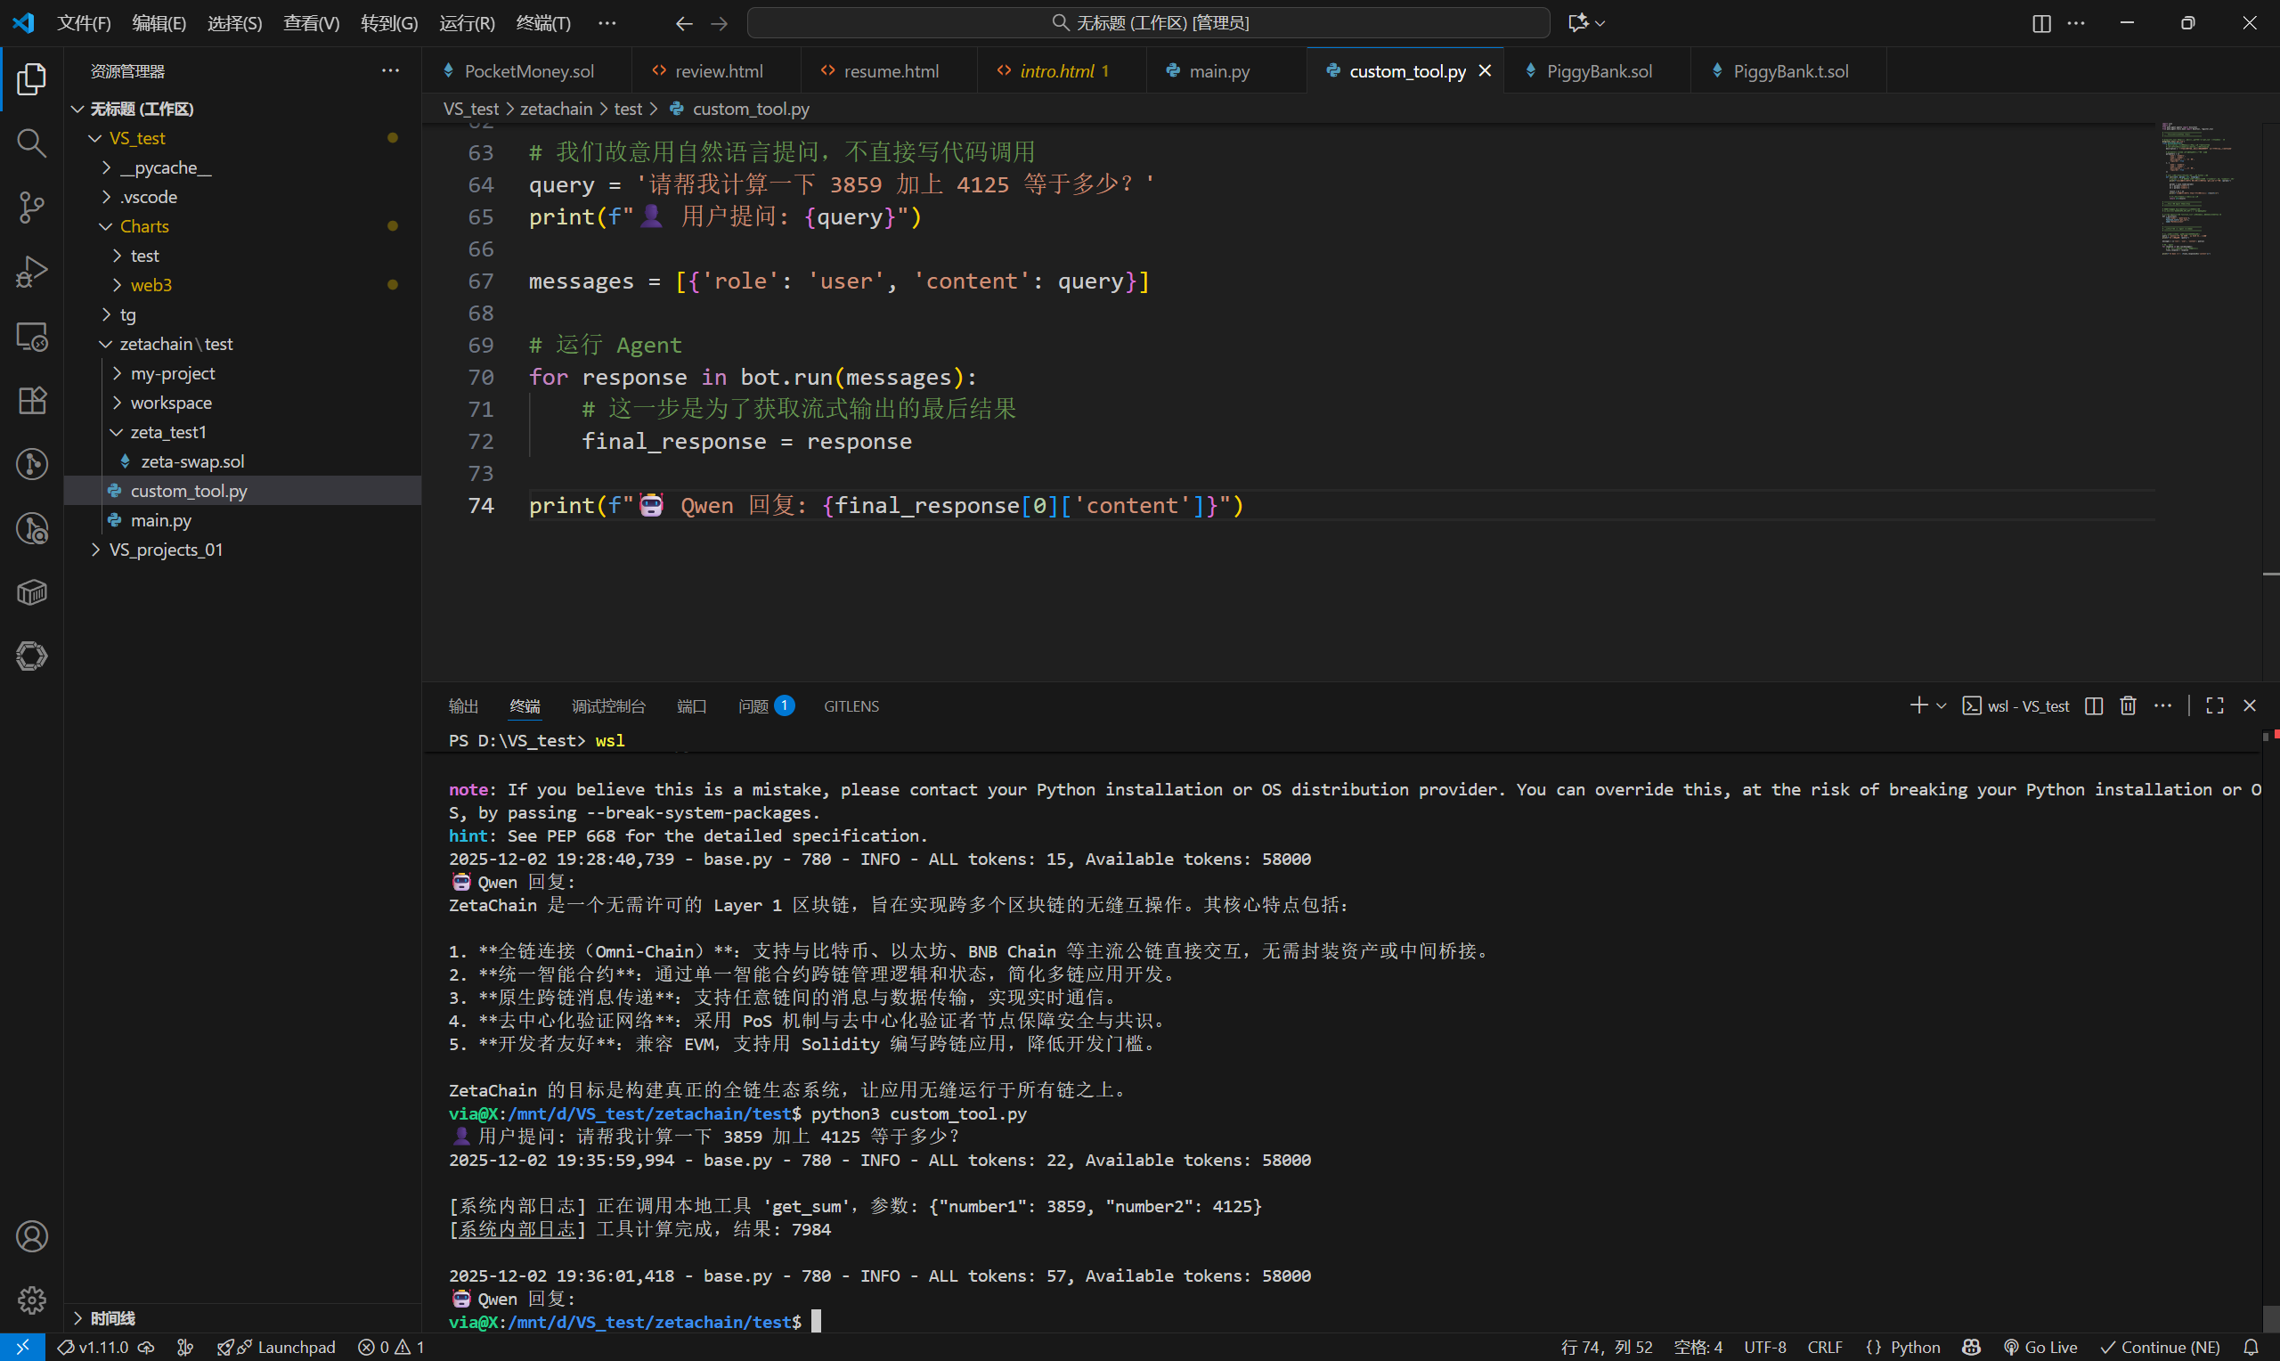Close the terminal panel

2250,705
